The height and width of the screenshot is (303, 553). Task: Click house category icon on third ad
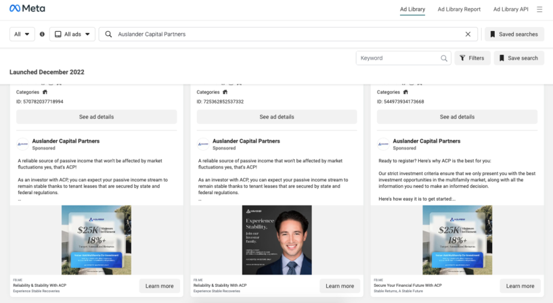(x=405, y=92)
